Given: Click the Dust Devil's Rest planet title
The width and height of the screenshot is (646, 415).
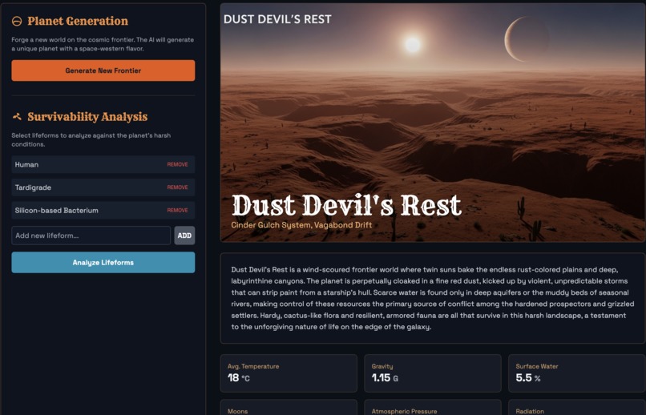Looking at the screenshot, I should 346,205.
